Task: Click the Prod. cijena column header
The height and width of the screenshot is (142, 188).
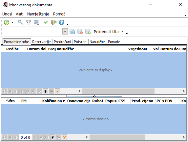Action: click(142, 101)
